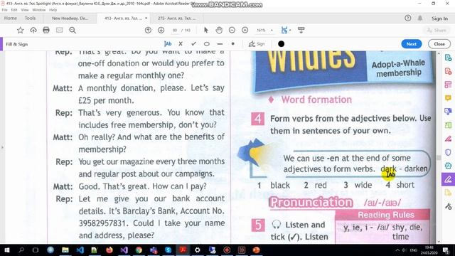Open the Export PDF tool at top of sidebar
The width and height of the screenshot is (455, 256).
pos(448,58)
